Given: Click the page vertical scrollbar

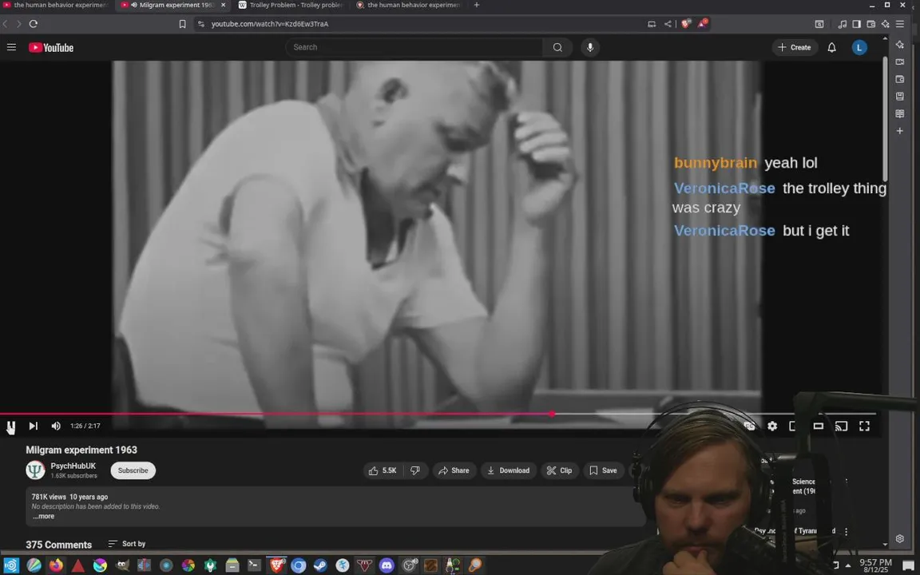Looking at the screenshot, I should (x=886, y=120).
